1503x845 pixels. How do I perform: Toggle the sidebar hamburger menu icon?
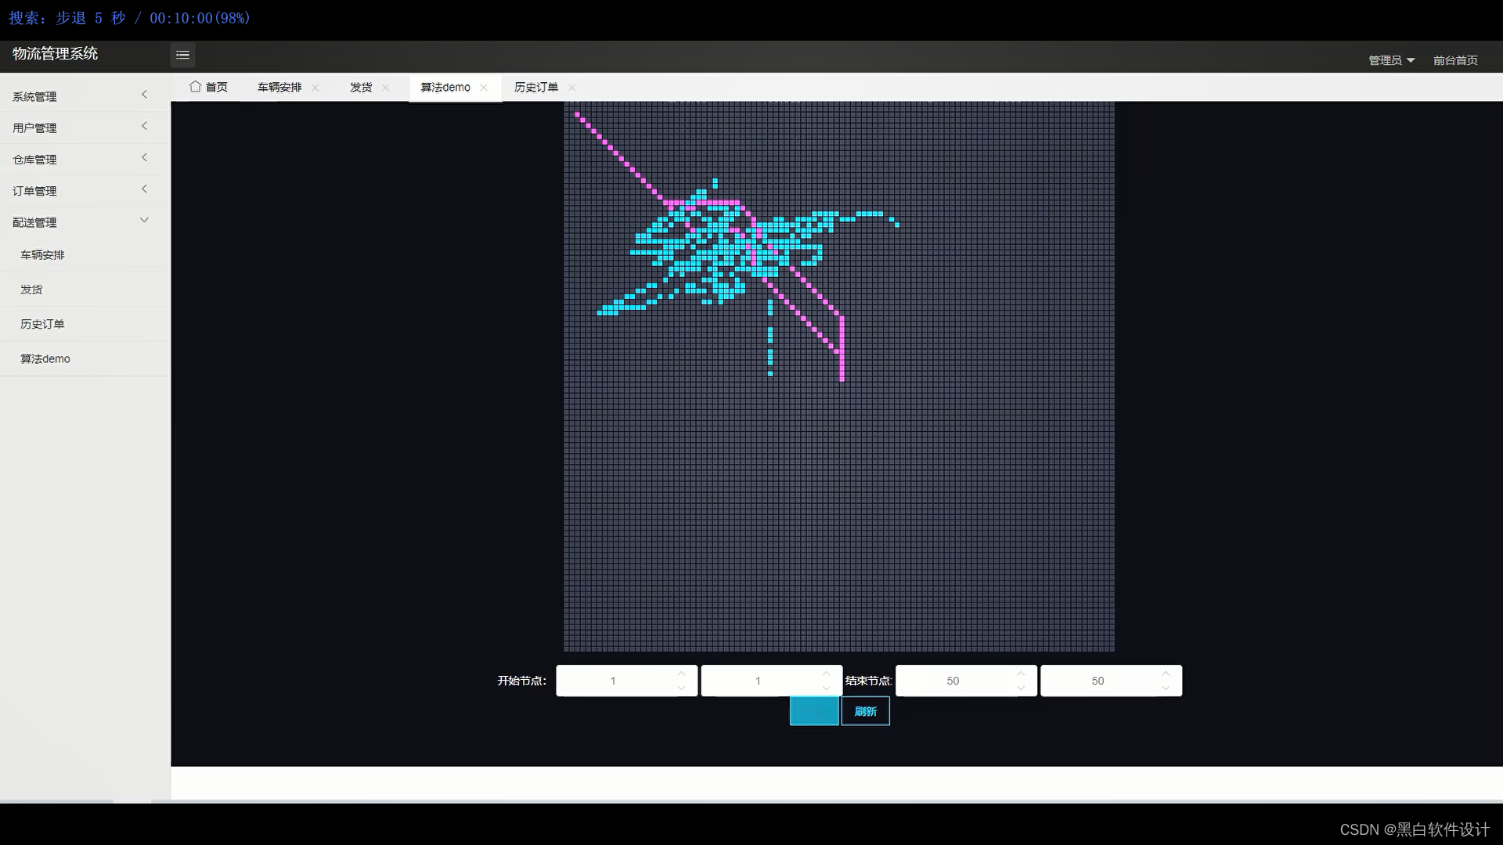point(182,55)
